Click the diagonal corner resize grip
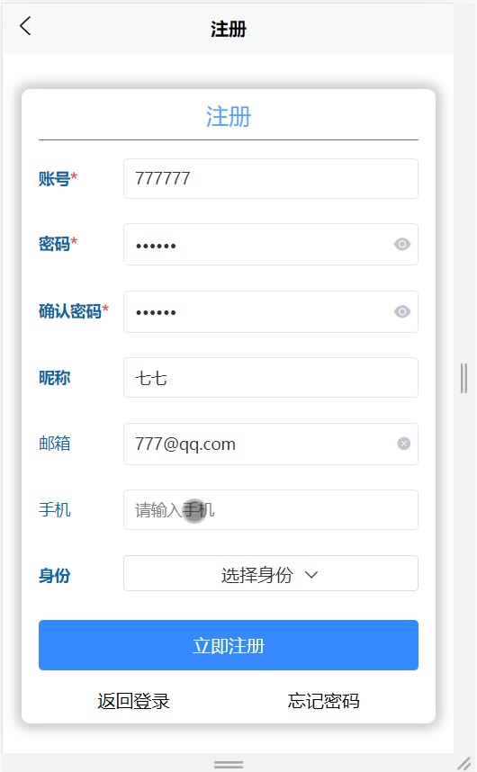The image size is (477, 772). (464, 763)
